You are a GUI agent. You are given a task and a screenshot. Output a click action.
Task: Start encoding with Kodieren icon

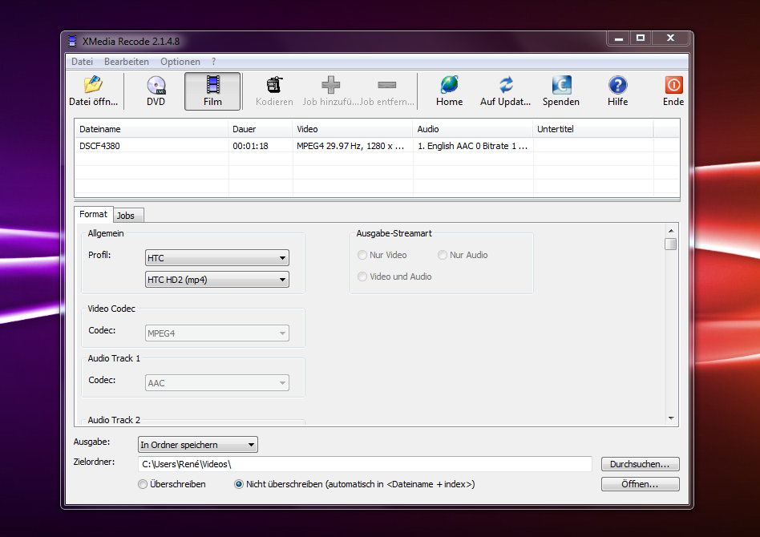click(x=274, y=85)
